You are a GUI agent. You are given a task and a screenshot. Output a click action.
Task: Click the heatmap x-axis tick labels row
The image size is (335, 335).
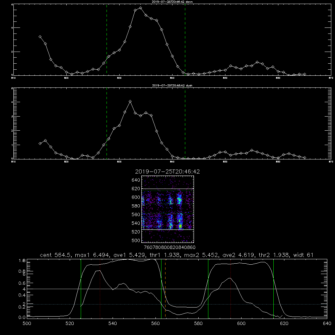pyautogui.click(x=170, y=248)
